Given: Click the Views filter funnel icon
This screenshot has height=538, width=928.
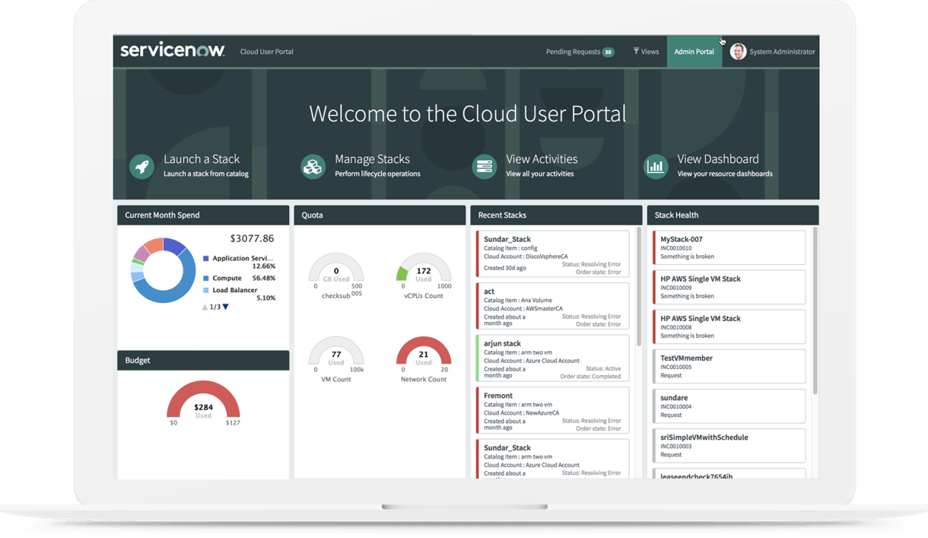Looking at the screenshot, I should pos(635,51).
